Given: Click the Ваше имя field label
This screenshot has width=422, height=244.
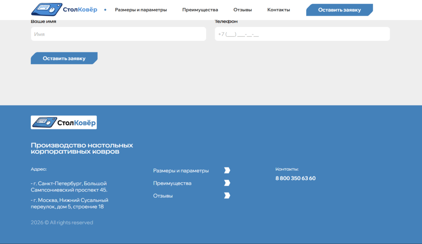Looking at the screenshot, I should pyautogui.click(x=43, y=21).
